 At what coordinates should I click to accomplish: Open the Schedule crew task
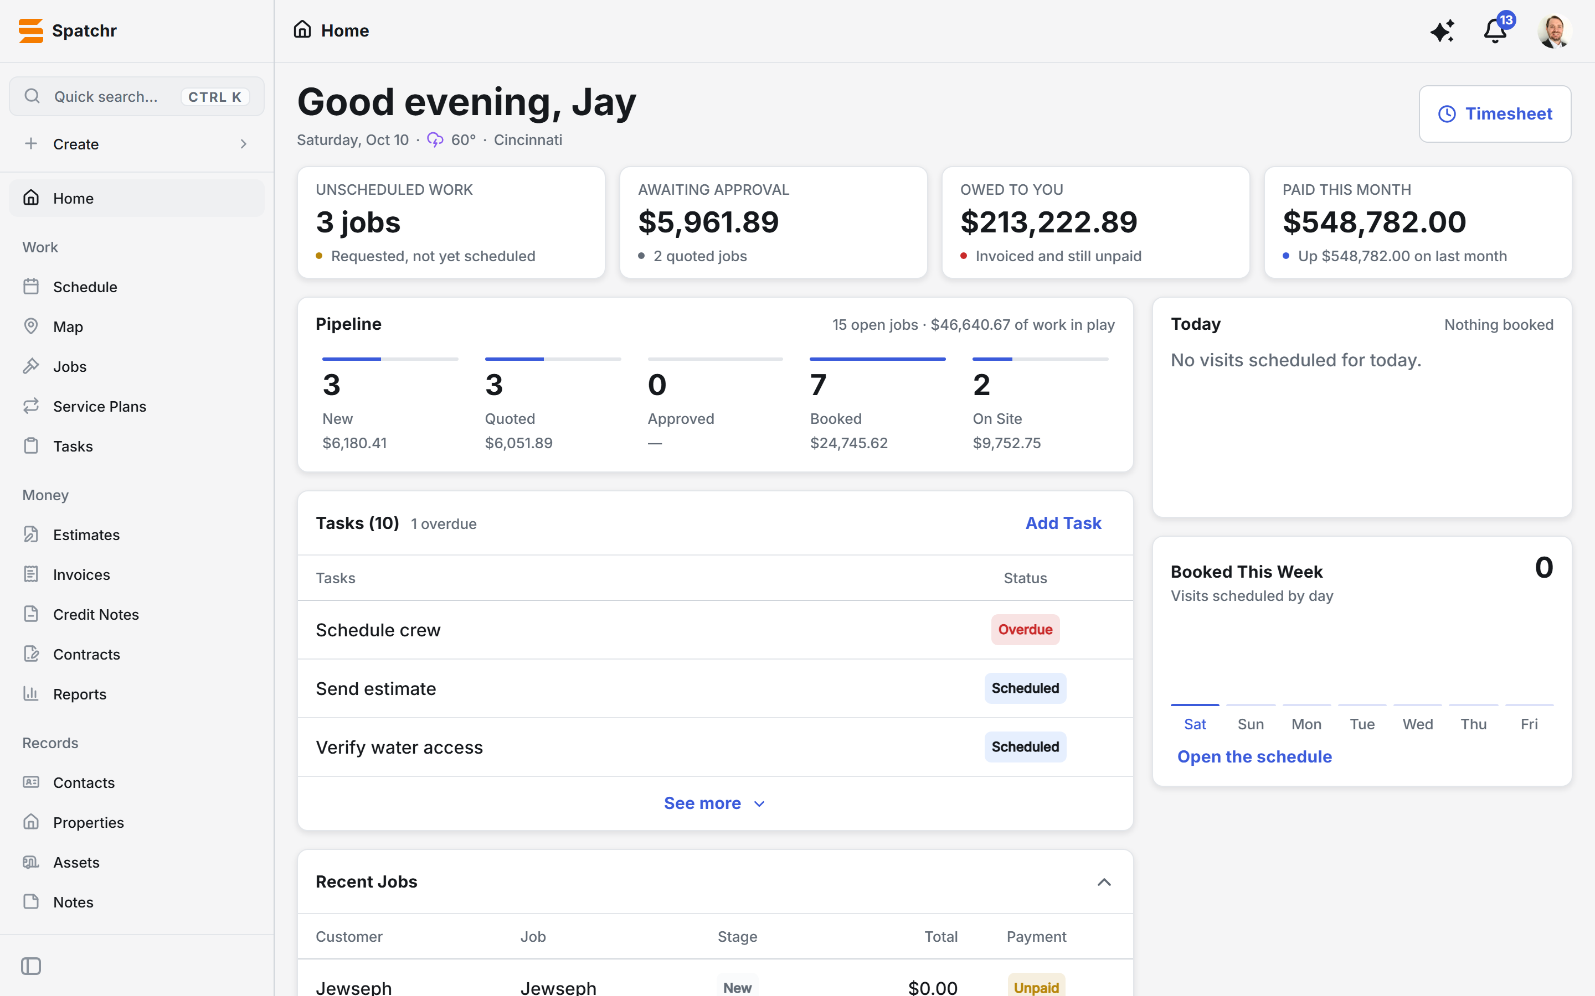point(715,630)
